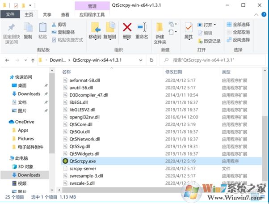Refresh the current folder view

(x=151, y=60)
